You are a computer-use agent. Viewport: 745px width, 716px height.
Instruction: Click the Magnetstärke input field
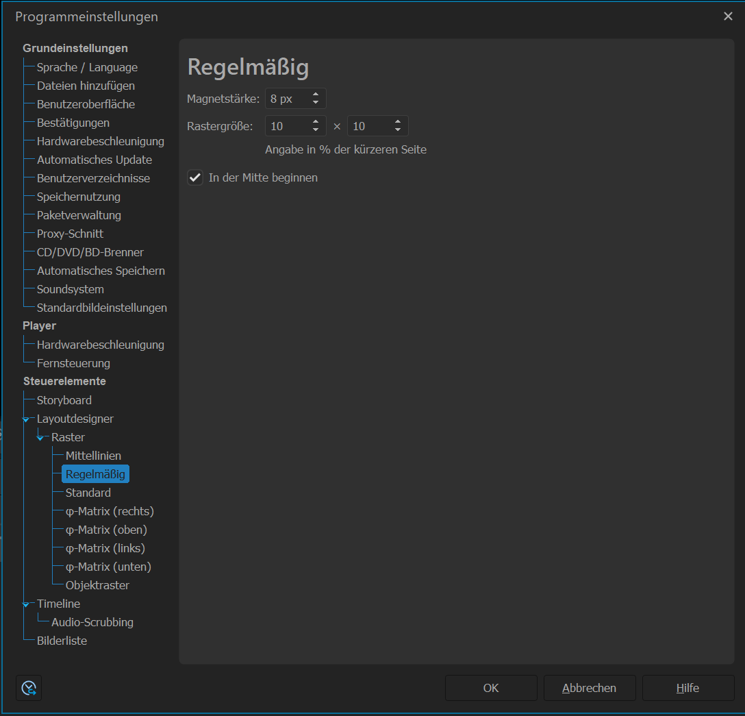(285, 99)
